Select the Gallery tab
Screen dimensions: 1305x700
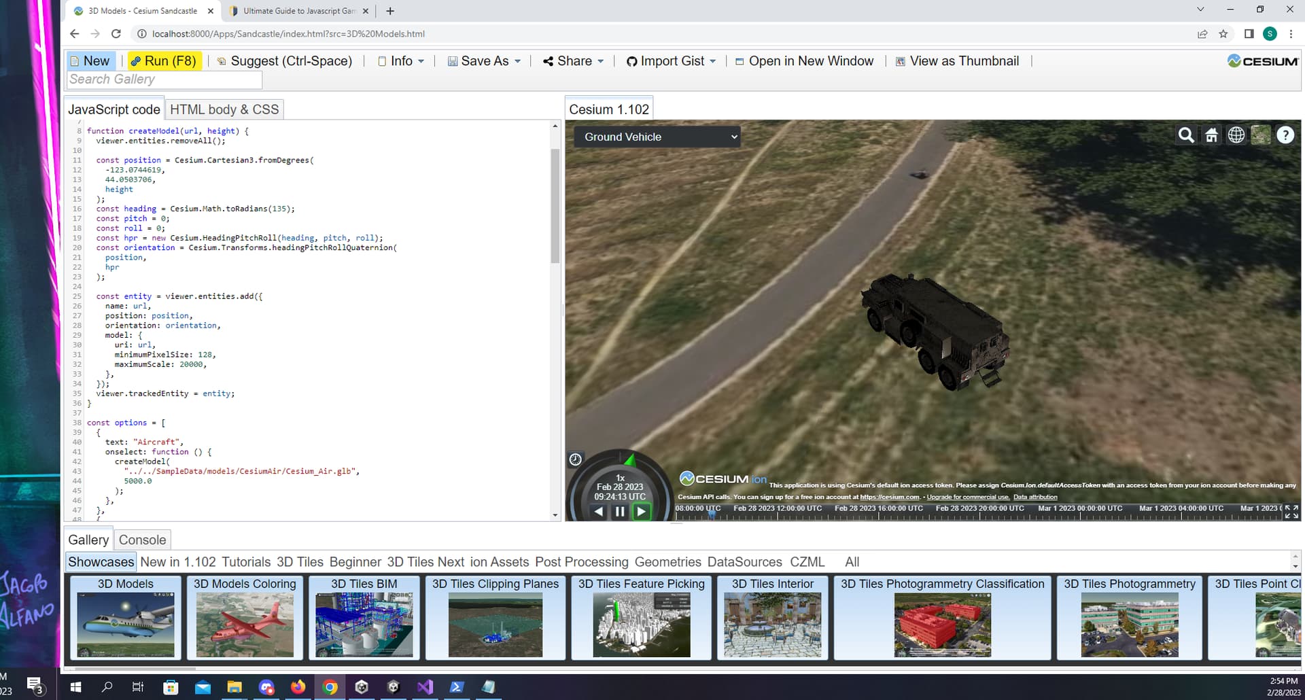pyautogui.click(x=88, y=540)
